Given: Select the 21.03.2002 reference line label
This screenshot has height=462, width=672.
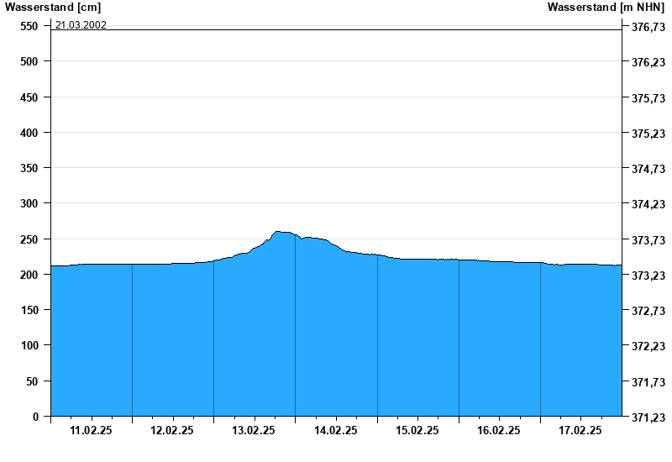Looking at the screenshot, I should pyautogui.click(x=81, y=25).
